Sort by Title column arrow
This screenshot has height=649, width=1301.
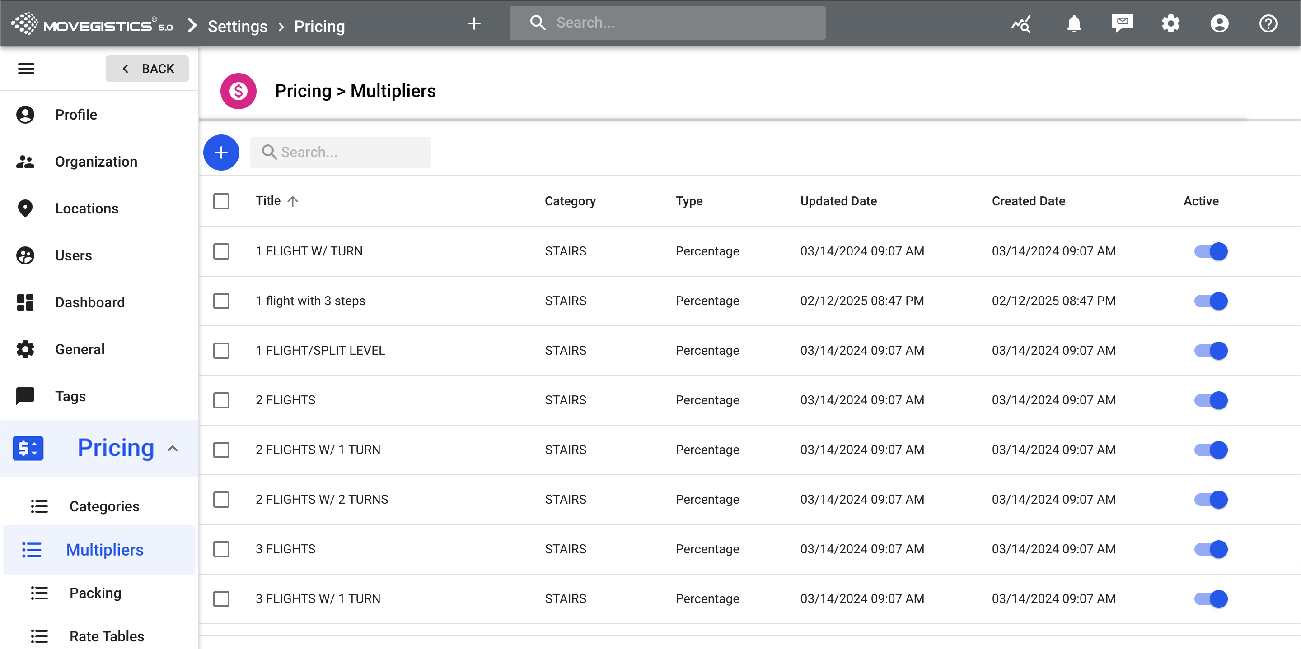tap(293, 201)
